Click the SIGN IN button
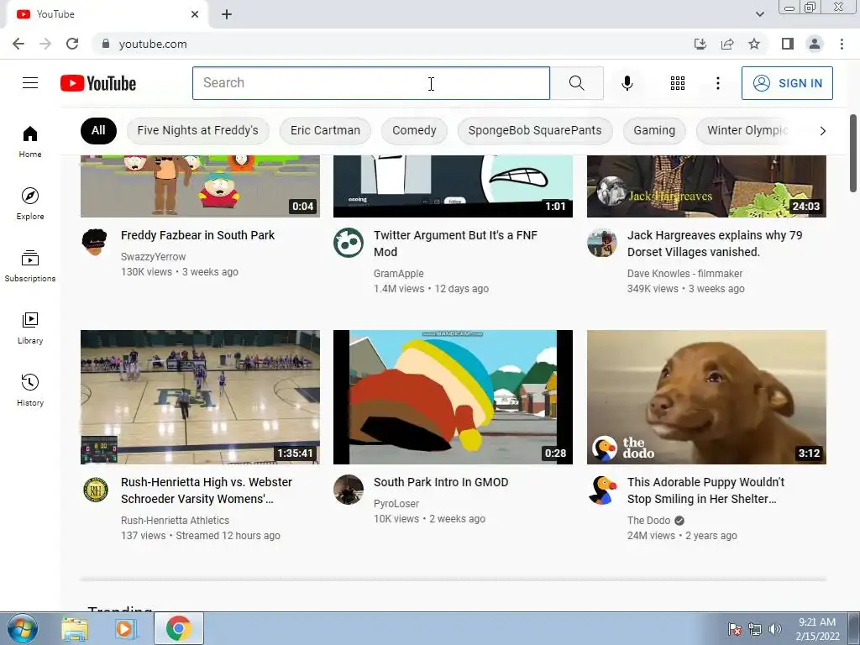The height and width of the screenshot is (645, 860). tap(787, 83)
